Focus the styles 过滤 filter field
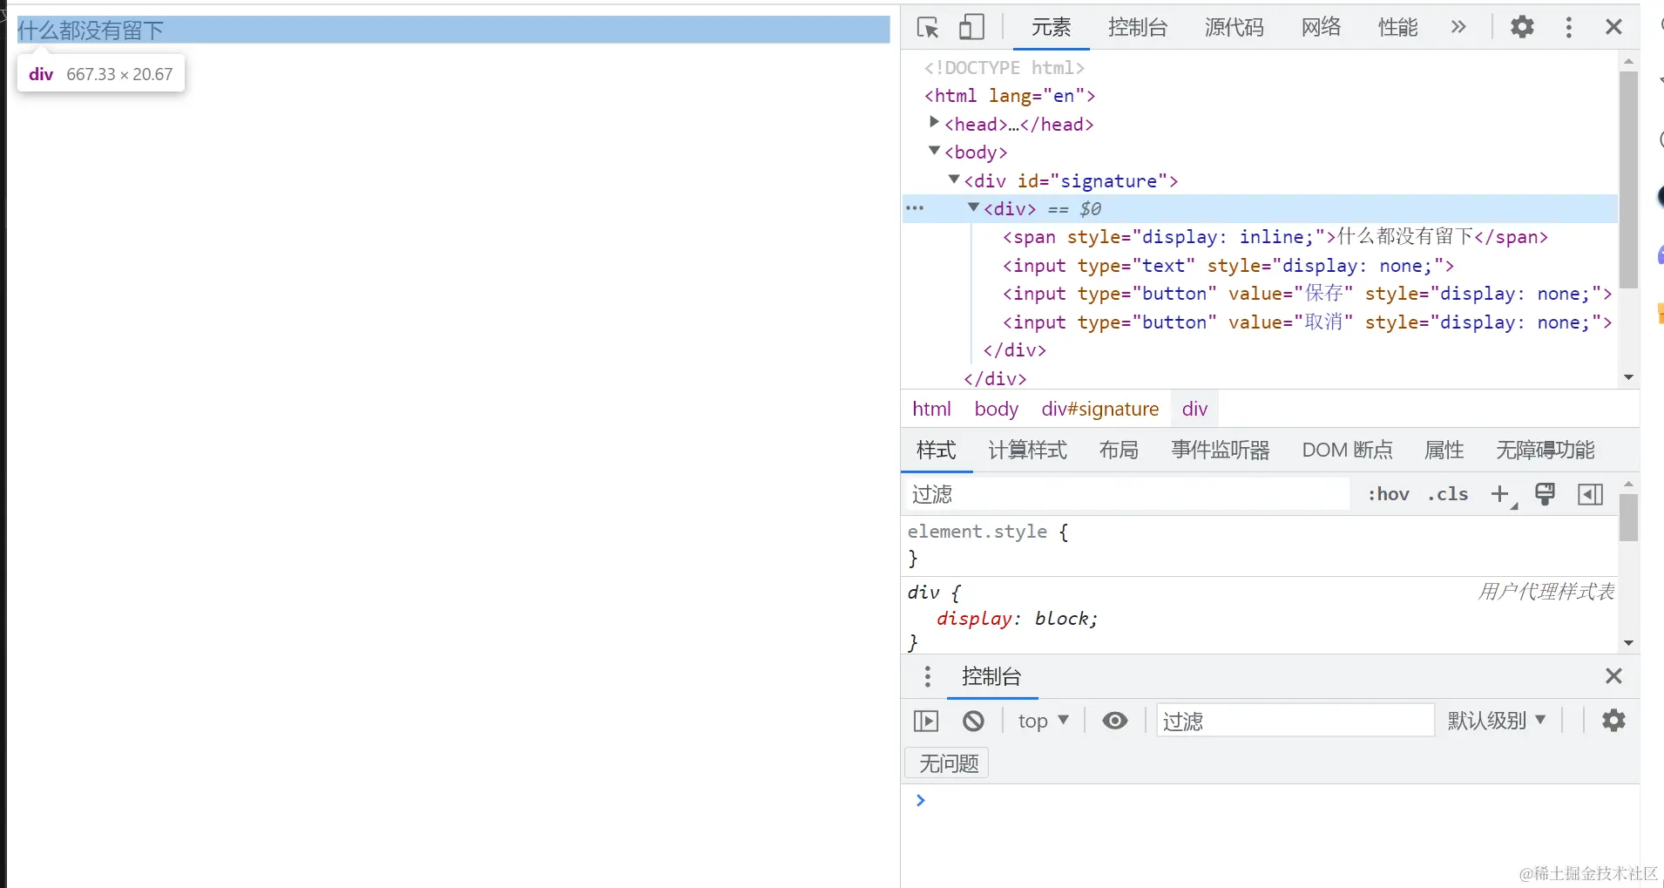The height and width of the screenshot is (888, 1664). point(1128,494)
